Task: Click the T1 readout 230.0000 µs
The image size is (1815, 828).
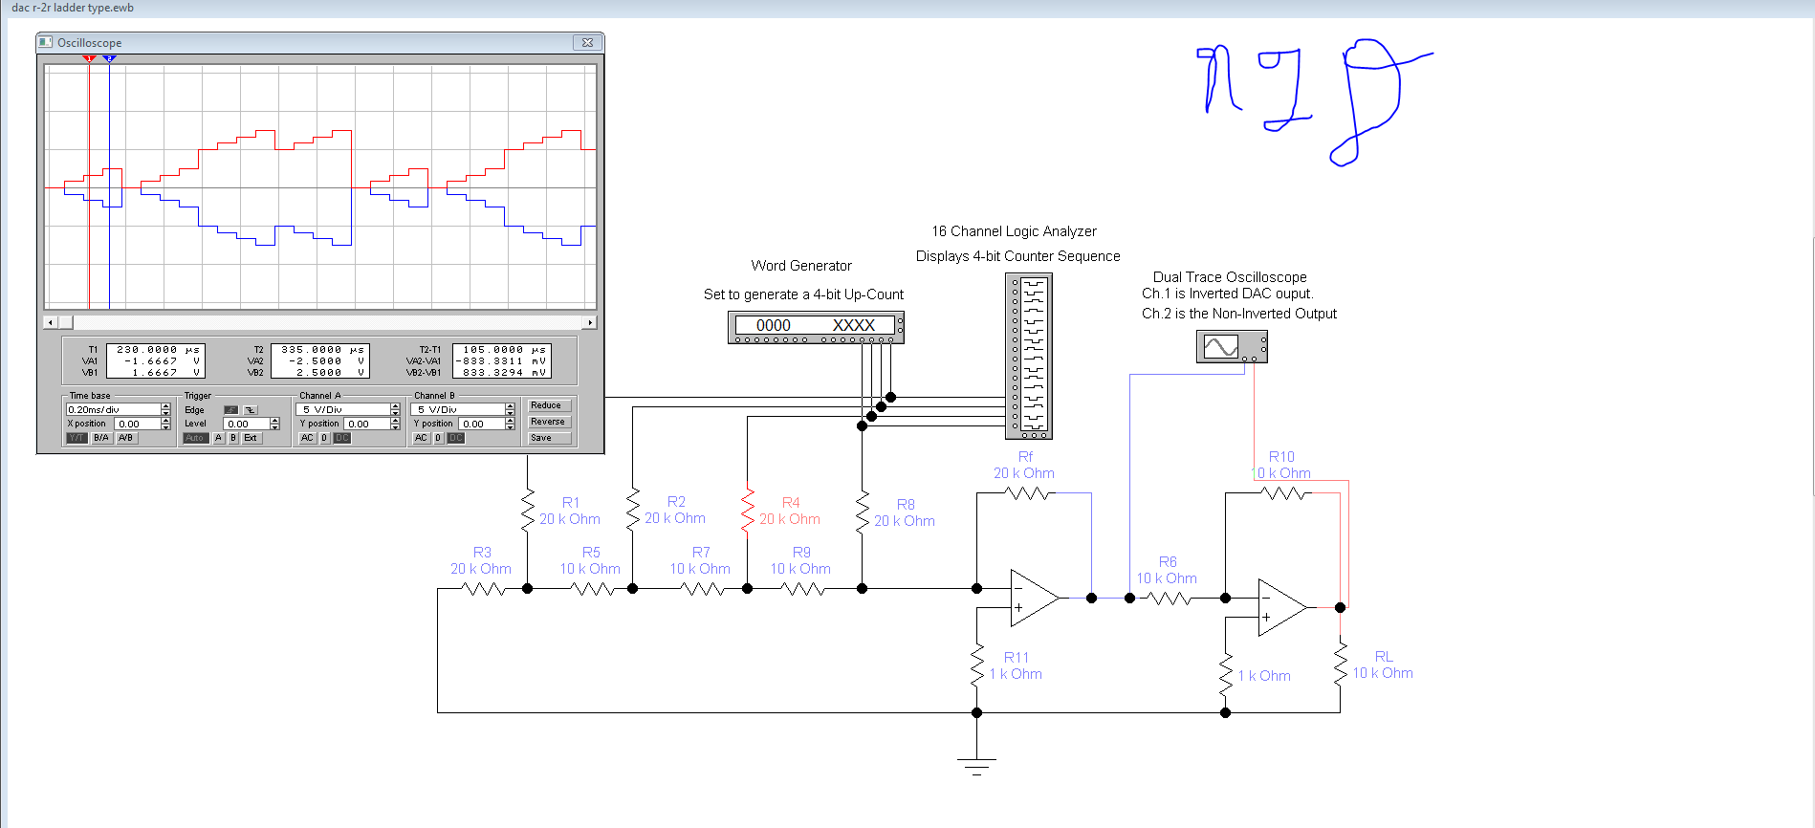Action: pyautogui.click(x=158, y=349)
